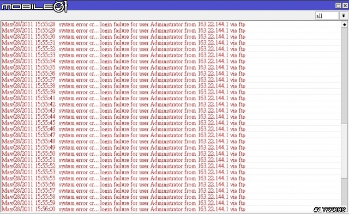Screen dimensions: 349x214
Task: Select the log entry at 15:55:41
Action: pyautogui.click(x=171, y=98)
